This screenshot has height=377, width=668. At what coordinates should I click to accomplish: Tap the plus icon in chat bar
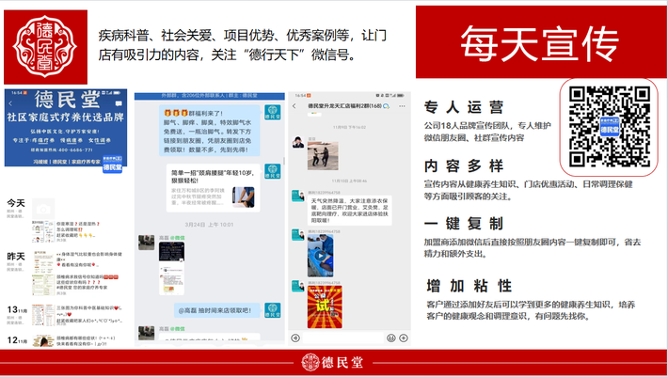coord(404,338)
